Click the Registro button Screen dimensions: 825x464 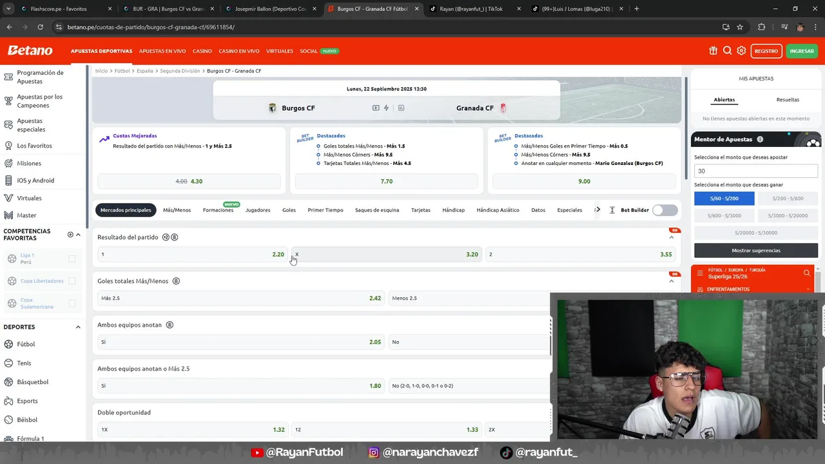(x=766, y=51)
